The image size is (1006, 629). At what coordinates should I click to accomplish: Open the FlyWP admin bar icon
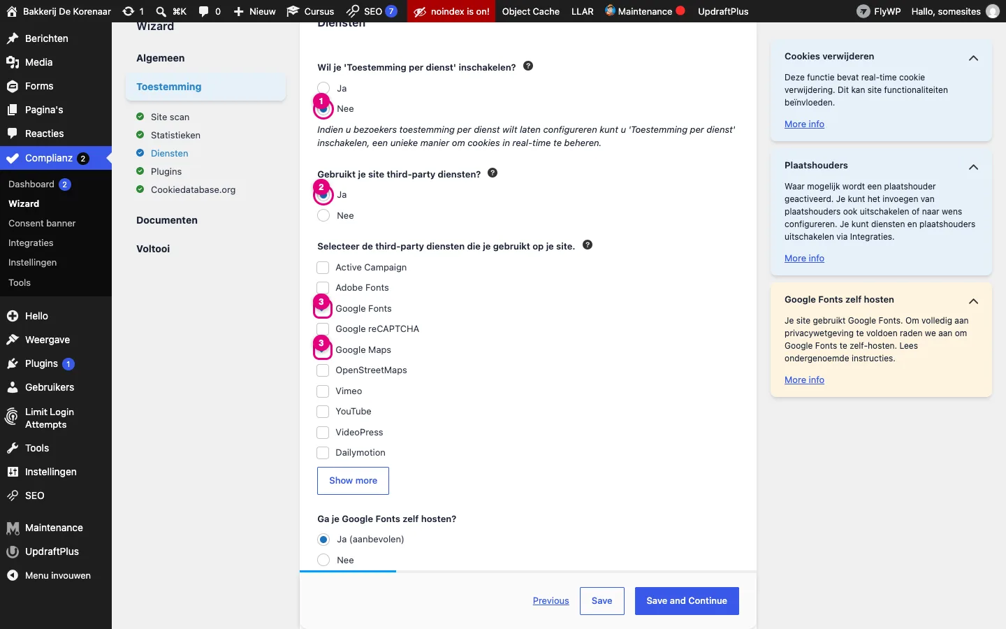(x=863, y=11)
